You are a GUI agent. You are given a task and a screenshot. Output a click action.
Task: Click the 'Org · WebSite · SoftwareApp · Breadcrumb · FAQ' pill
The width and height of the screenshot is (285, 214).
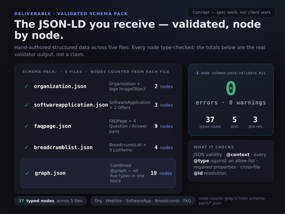(143, 201)
